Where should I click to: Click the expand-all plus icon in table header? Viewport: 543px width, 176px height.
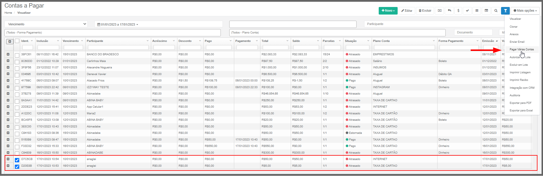tap(10, 42)
